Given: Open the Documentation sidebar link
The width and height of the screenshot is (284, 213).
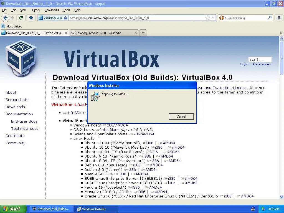Looking at the screenshot, I should (19, 114).
